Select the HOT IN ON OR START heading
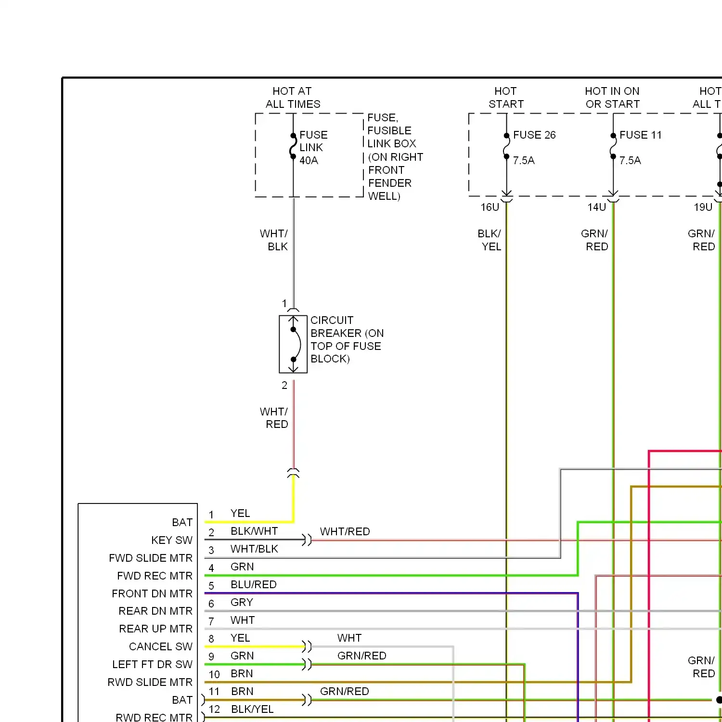The image size is (722, 722). [x=612, y=98]
